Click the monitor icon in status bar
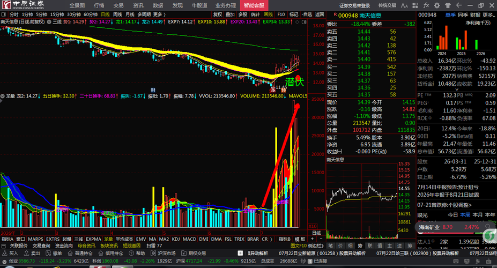This screenshot has height=268, width=497. coord(466,261)
